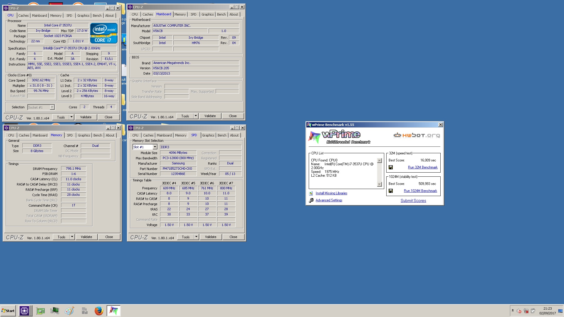
Task: Click the title bar icon of CPU-Z SPD window
Action: point(131,128)
